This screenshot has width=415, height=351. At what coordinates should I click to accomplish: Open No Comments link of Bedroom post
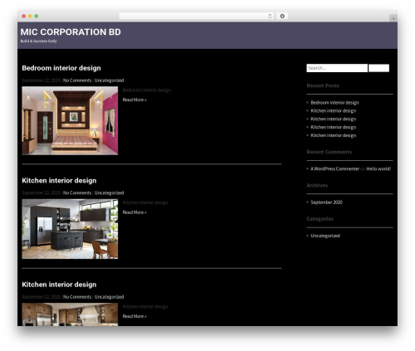coord(77,80)
